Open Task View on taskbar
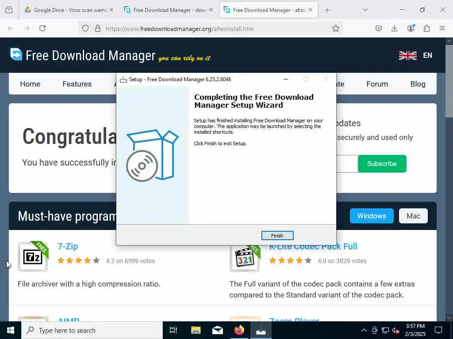Image resolution: width=453 pixels, height=339 pixels. point(173,330)
